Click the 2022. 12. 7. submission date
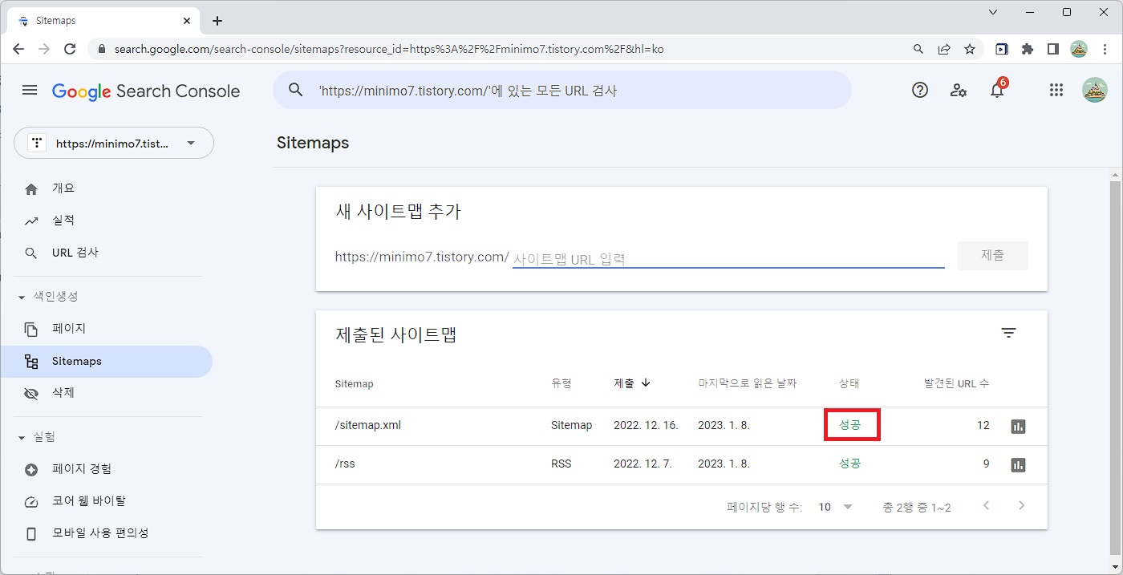Image resolution: width=1123 pixels, height=575 pixels. (x=643, y=464)
